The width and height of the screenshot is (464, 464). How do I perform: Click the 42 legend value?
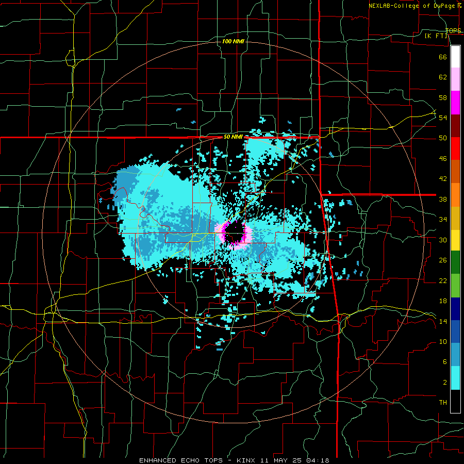point(443,179)
